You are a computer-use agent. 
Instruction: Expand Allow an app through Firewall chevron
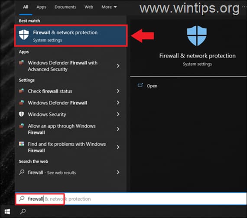pos(118,129)
